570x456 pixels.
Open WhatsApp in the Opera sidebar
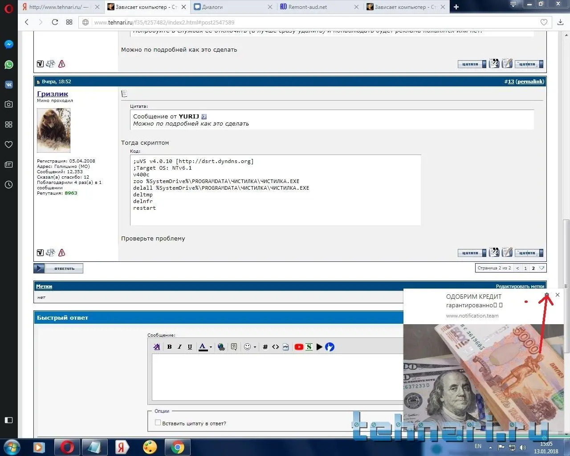coord(9,65)
